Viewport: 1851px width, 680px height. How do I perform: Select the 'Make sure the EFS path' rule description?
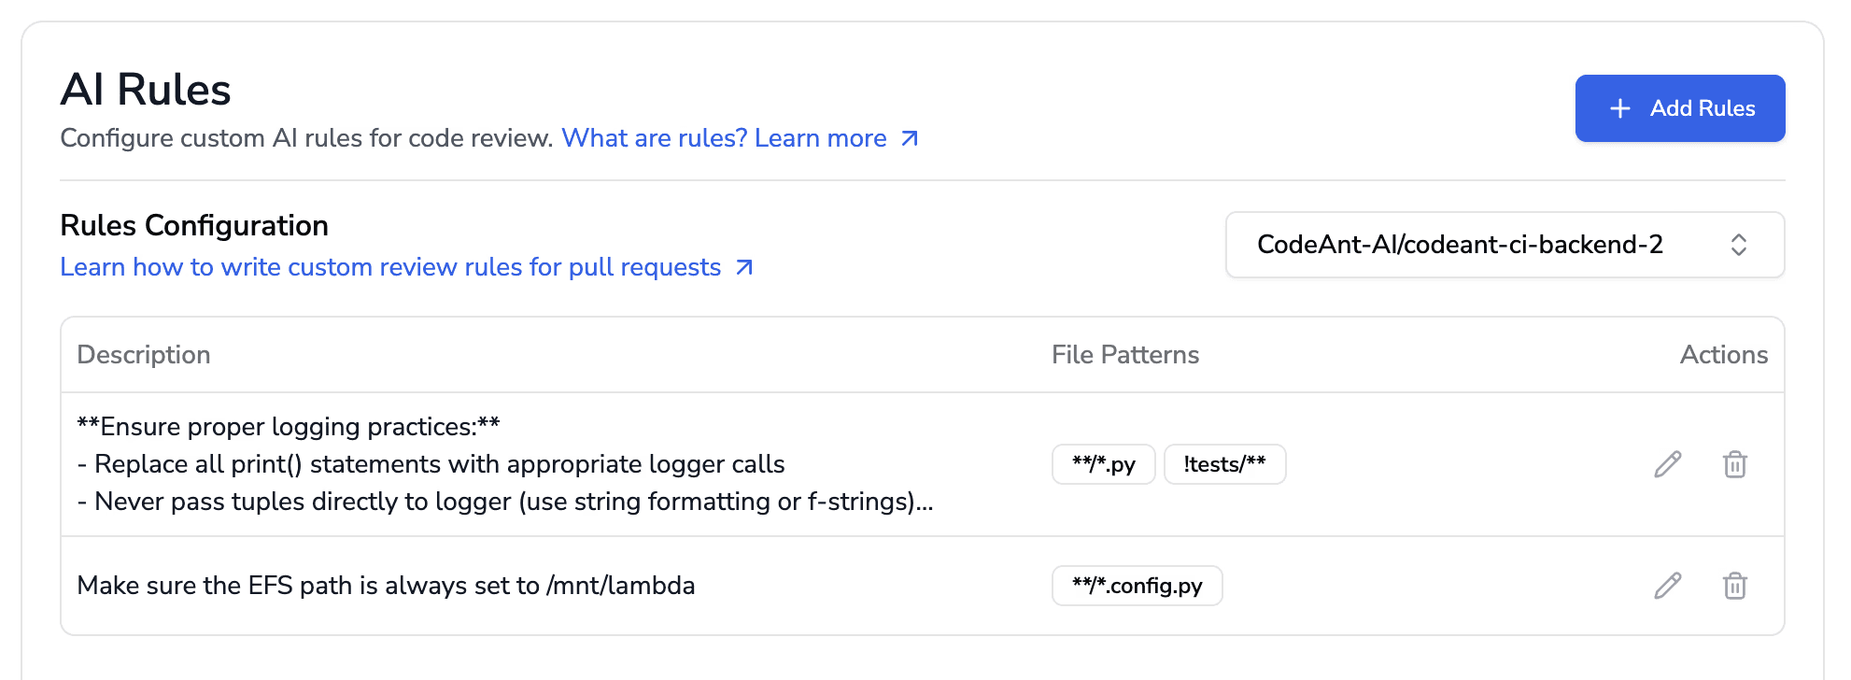[x=386, y=586]
